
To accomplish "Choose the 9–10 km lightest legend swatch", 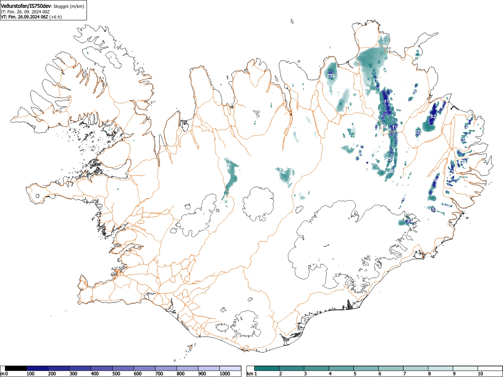I will (x=465, y=368).
